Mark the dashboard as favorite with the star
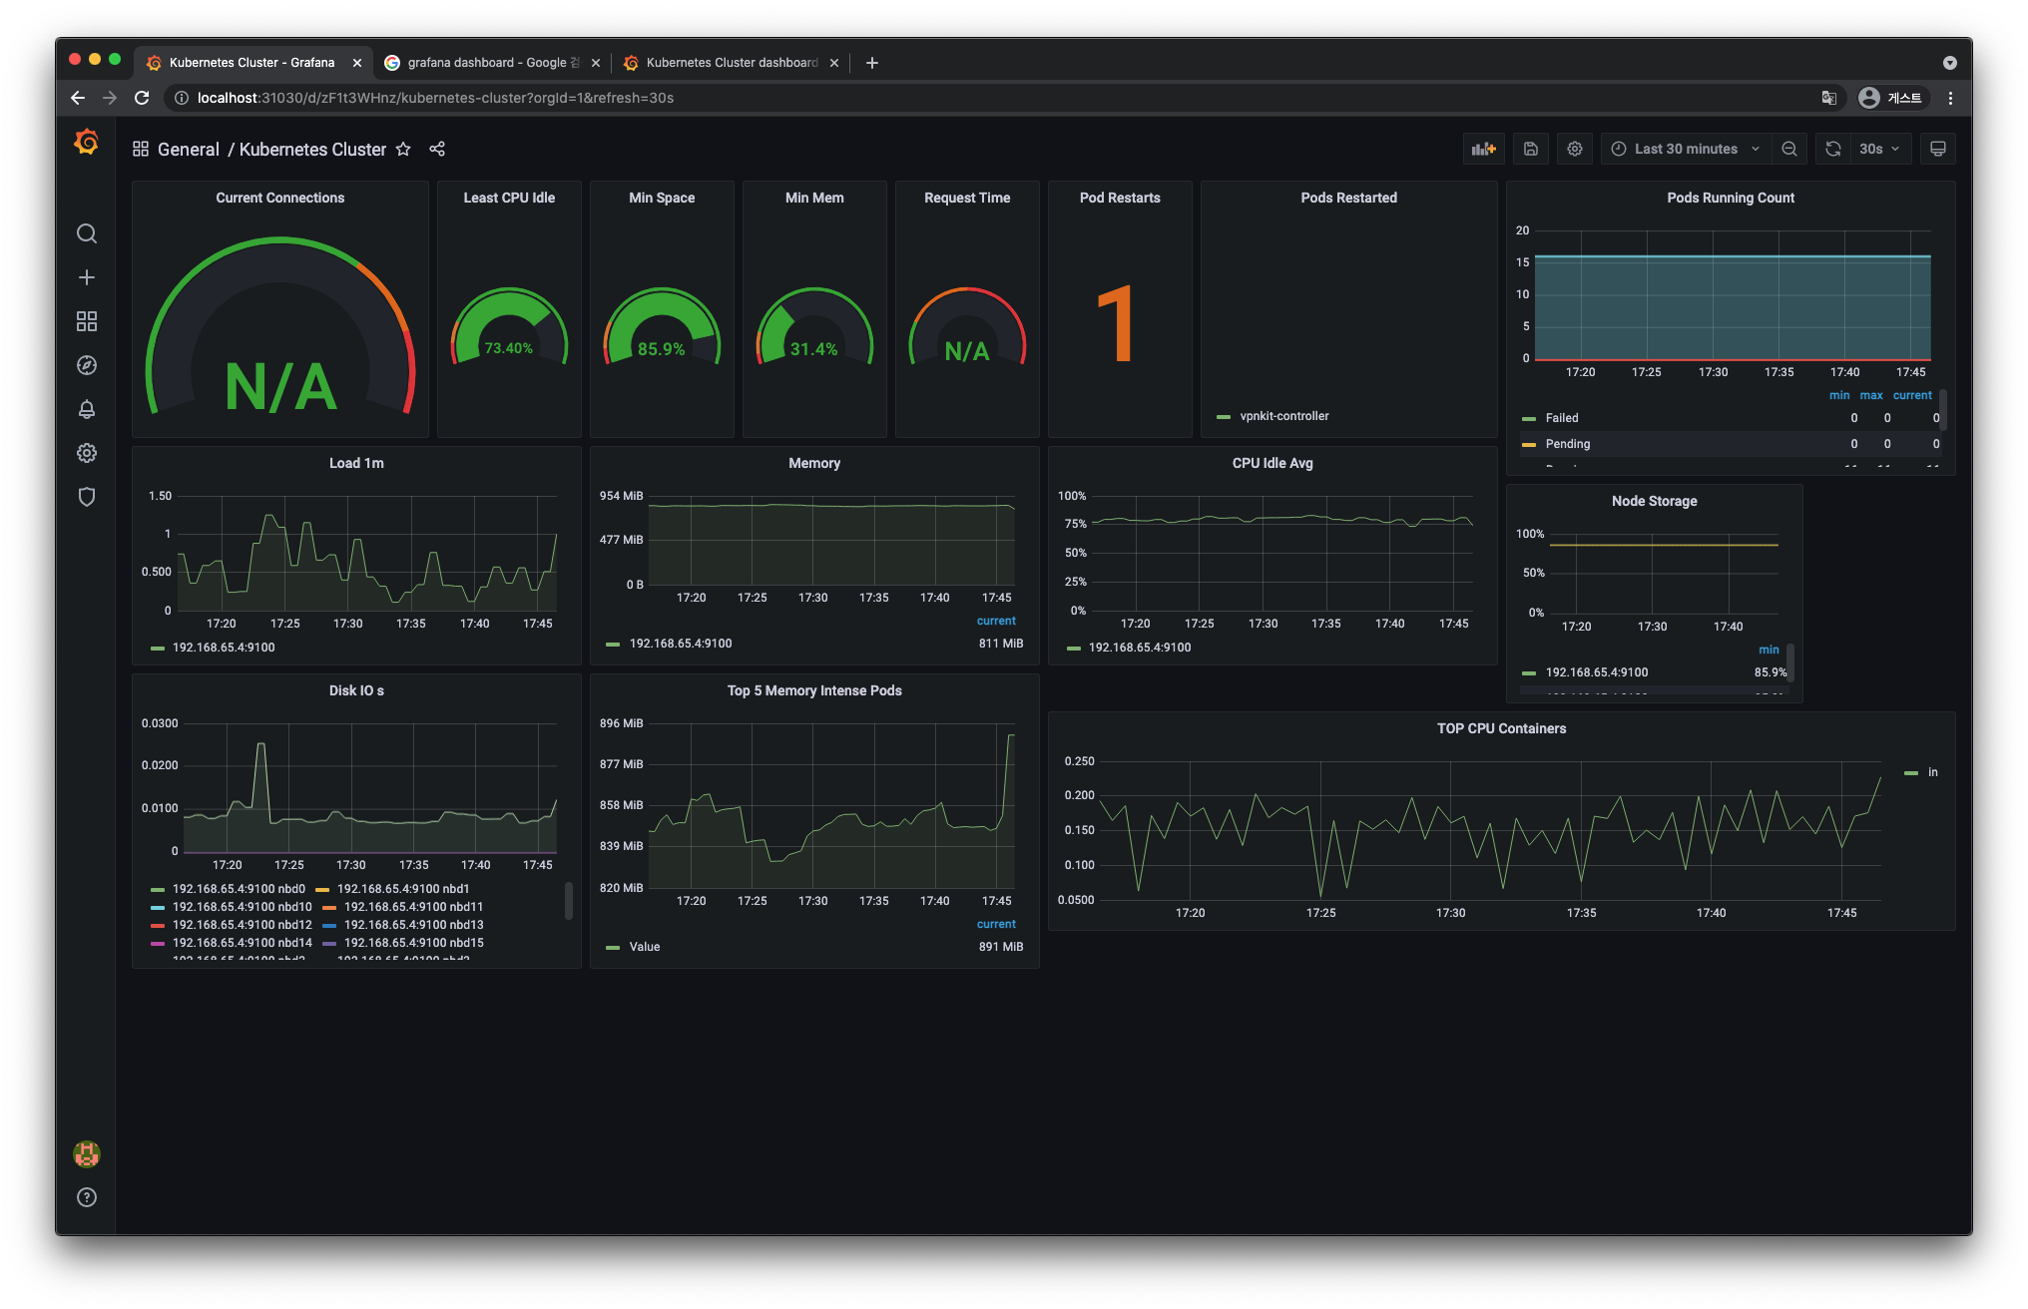2028x1309 pixels. click(403, 149)
